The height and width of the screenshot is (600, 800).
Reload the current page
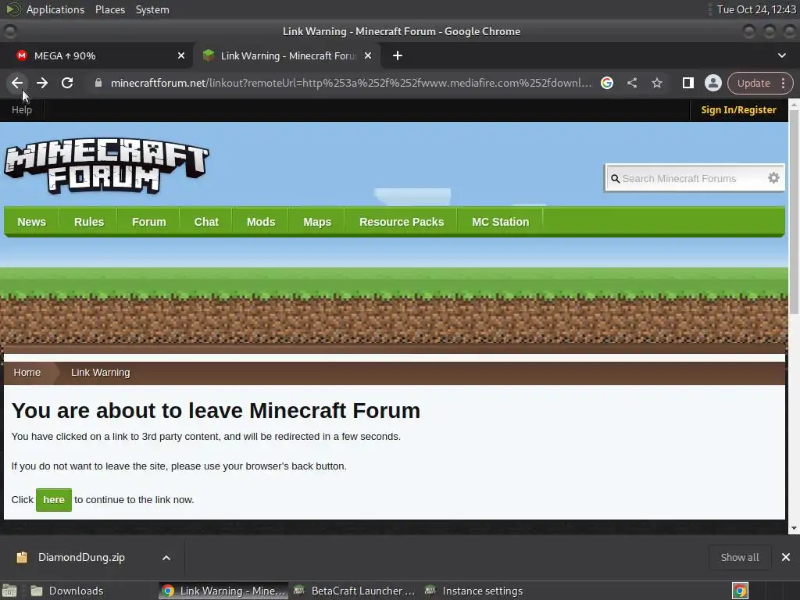click(67, 83)
